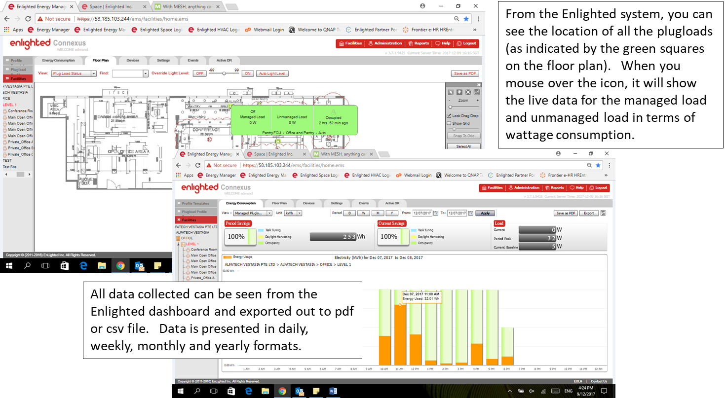The width and height of the screenshot is (725, 398).
Task: Open the Apps grid in Floor Plan window's bookmarks bar
Action: coord(6,30)
